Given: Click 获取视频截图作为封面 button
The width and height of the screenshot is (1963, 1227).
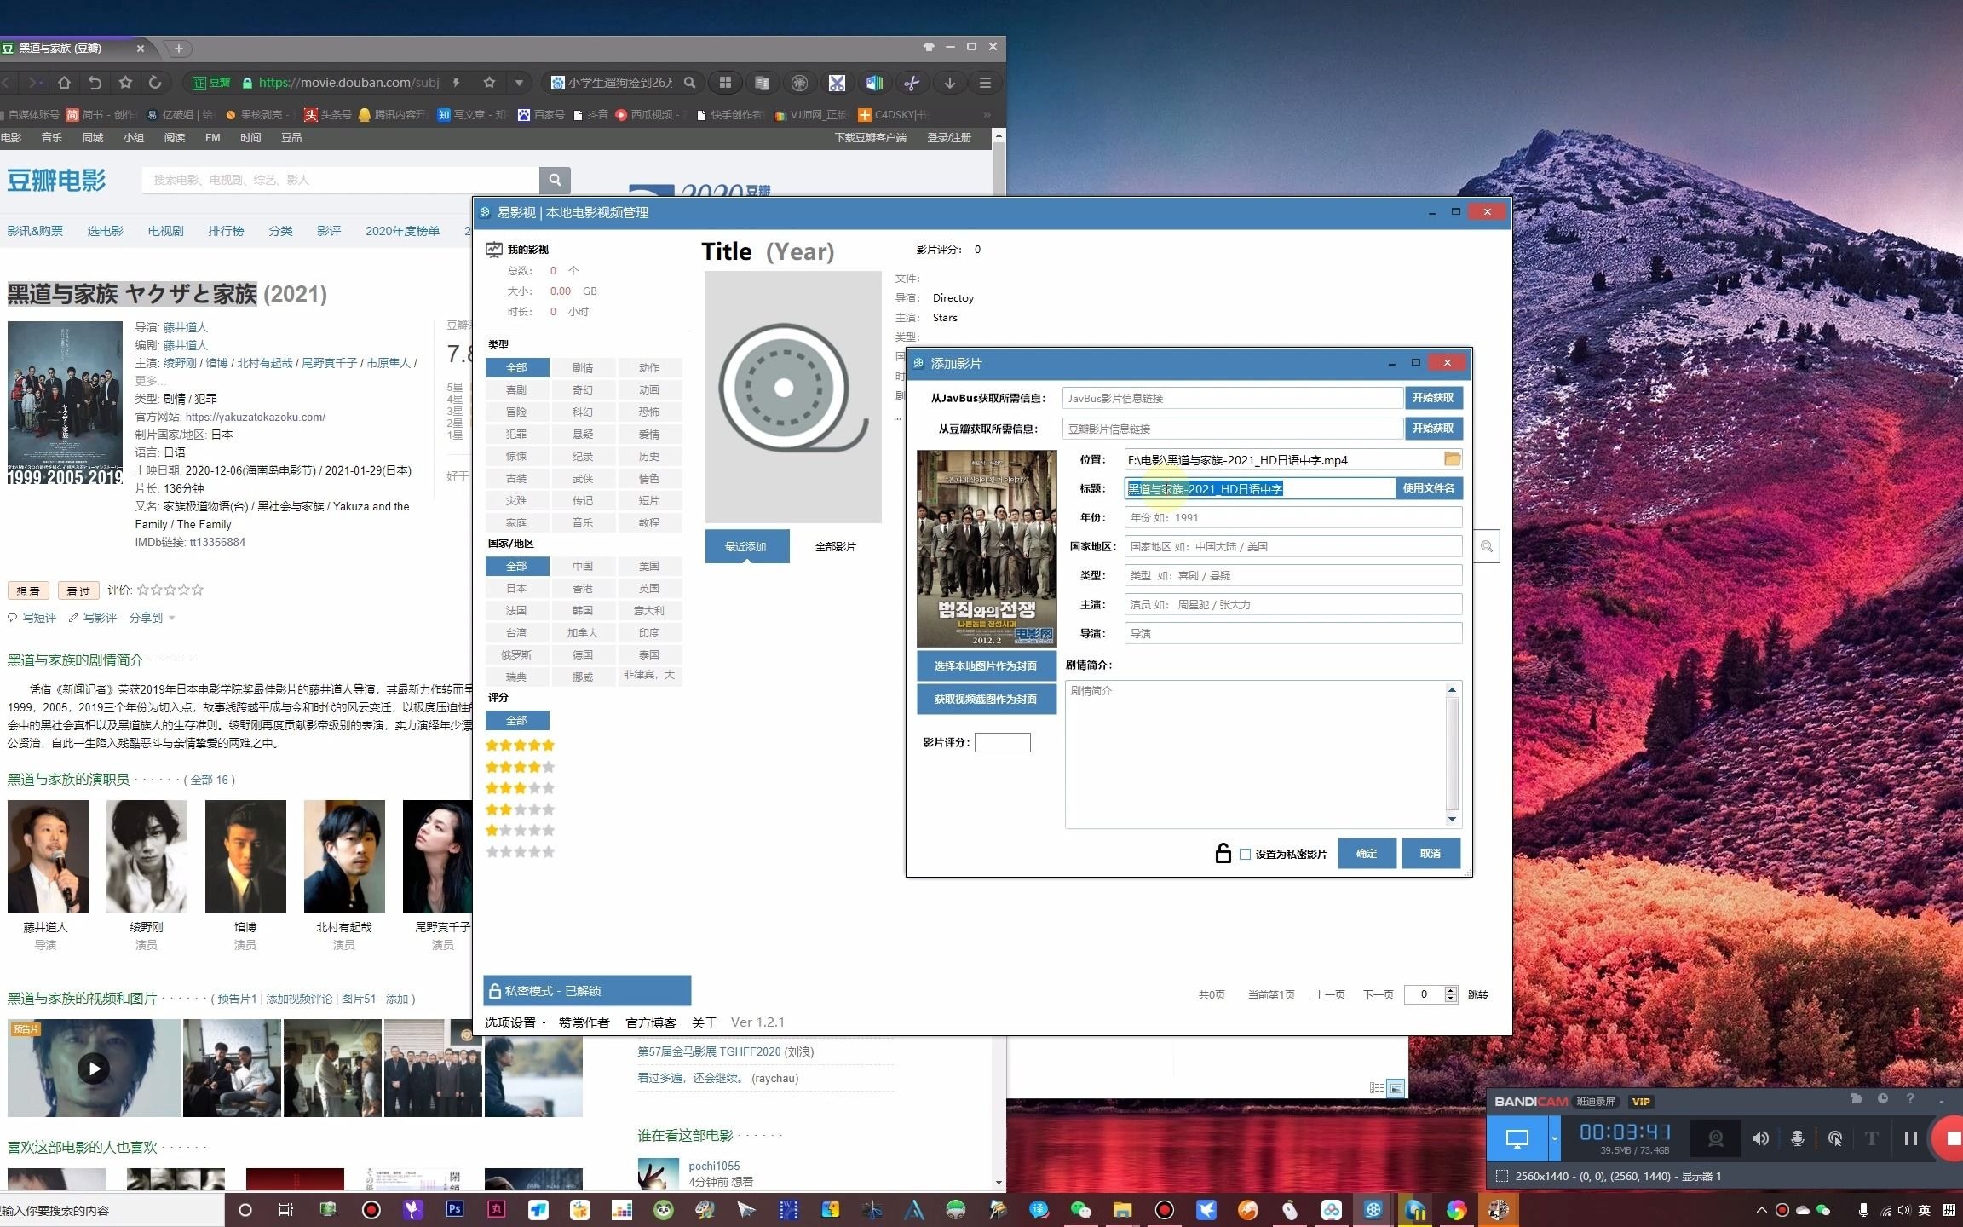Looking at the screenshot, I should click(x=986, y=699).
